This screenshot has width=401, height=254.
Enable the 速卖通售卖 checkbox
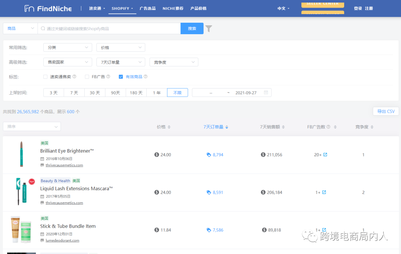[45, 77]
